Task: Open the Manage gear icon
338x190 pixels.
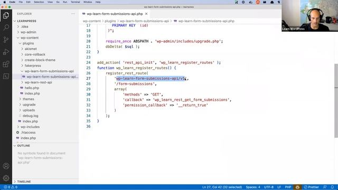Action: click(x=6, y=178)
